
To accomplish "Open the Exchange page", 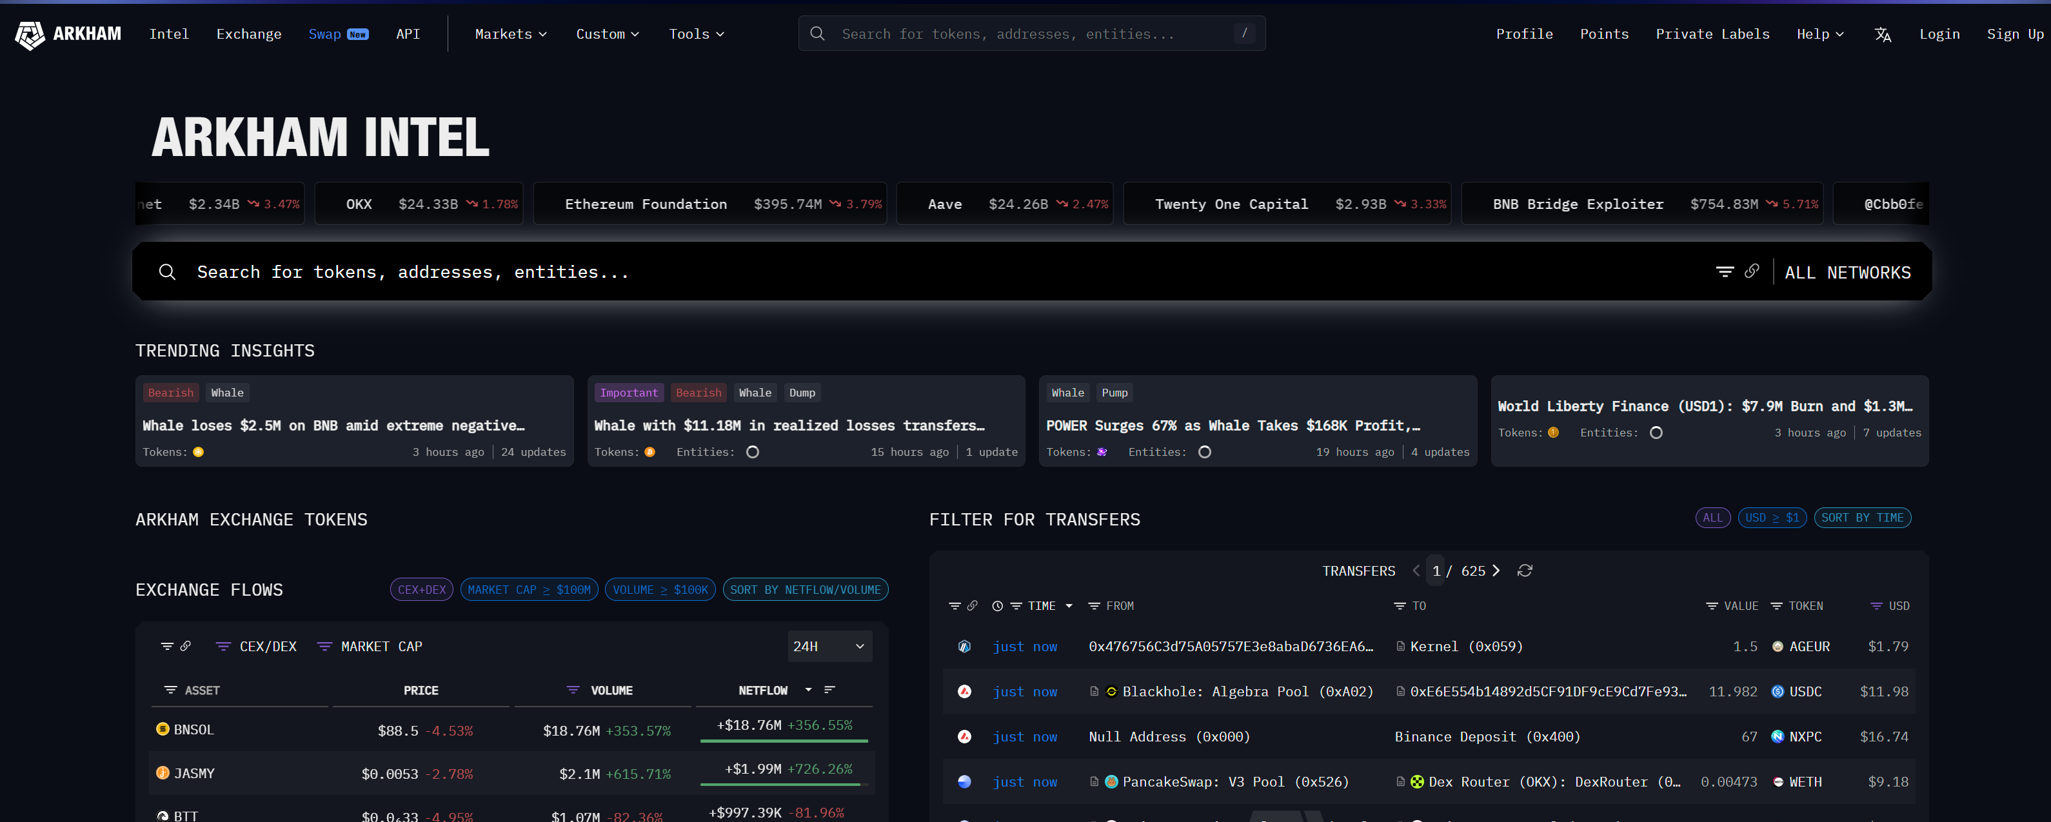I will 248,34.
